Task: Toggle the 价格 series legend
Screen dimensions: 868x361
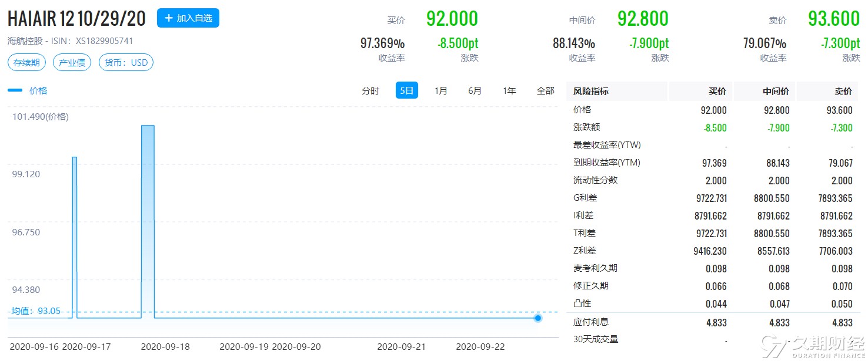Action: tap(28, 90)
